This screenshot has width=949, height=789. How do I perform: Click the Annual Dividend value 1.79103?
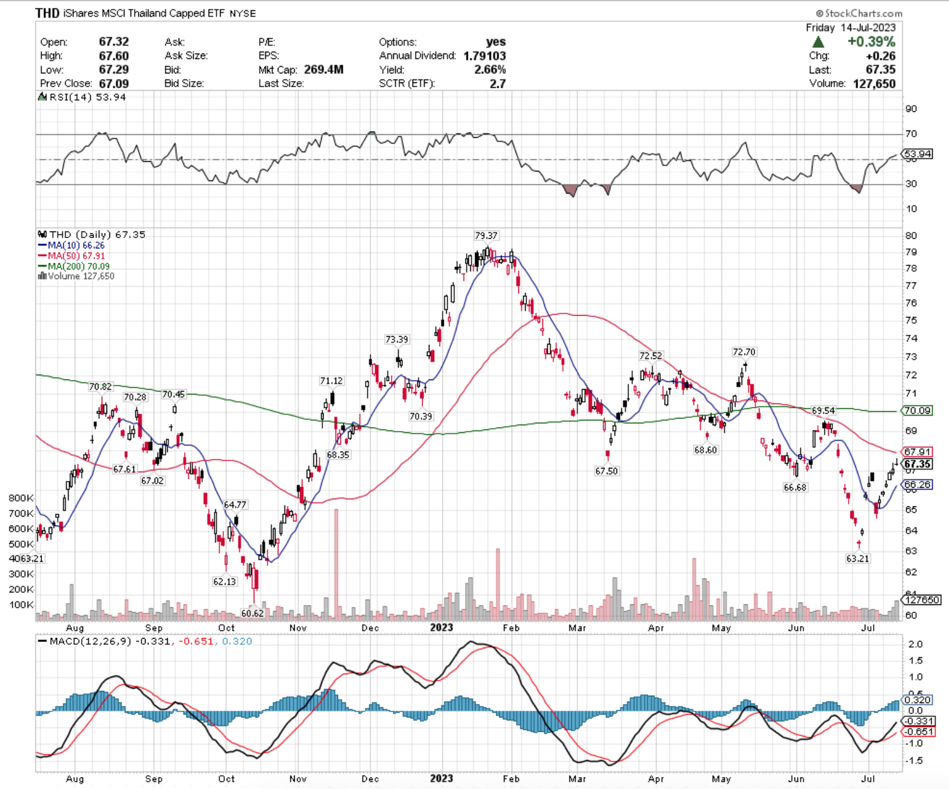tap(485, 56)
